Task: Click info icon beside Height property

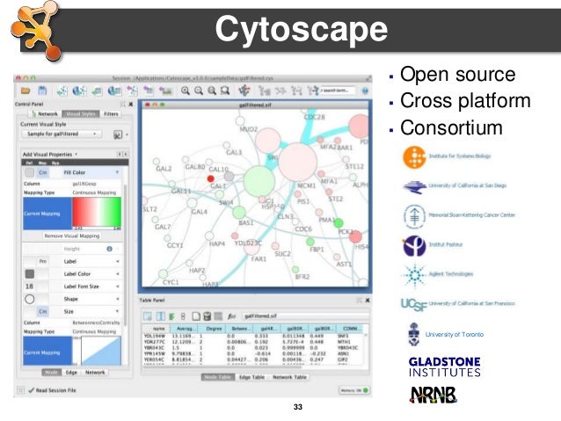Action: click(x=109, y=249)
